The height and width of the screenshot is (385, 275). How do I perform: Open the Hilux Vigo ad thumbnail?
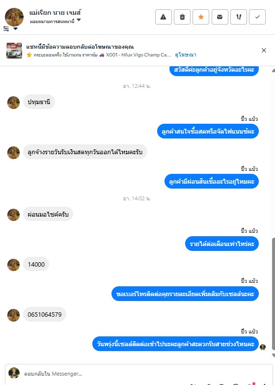click(x=14, y=50)
